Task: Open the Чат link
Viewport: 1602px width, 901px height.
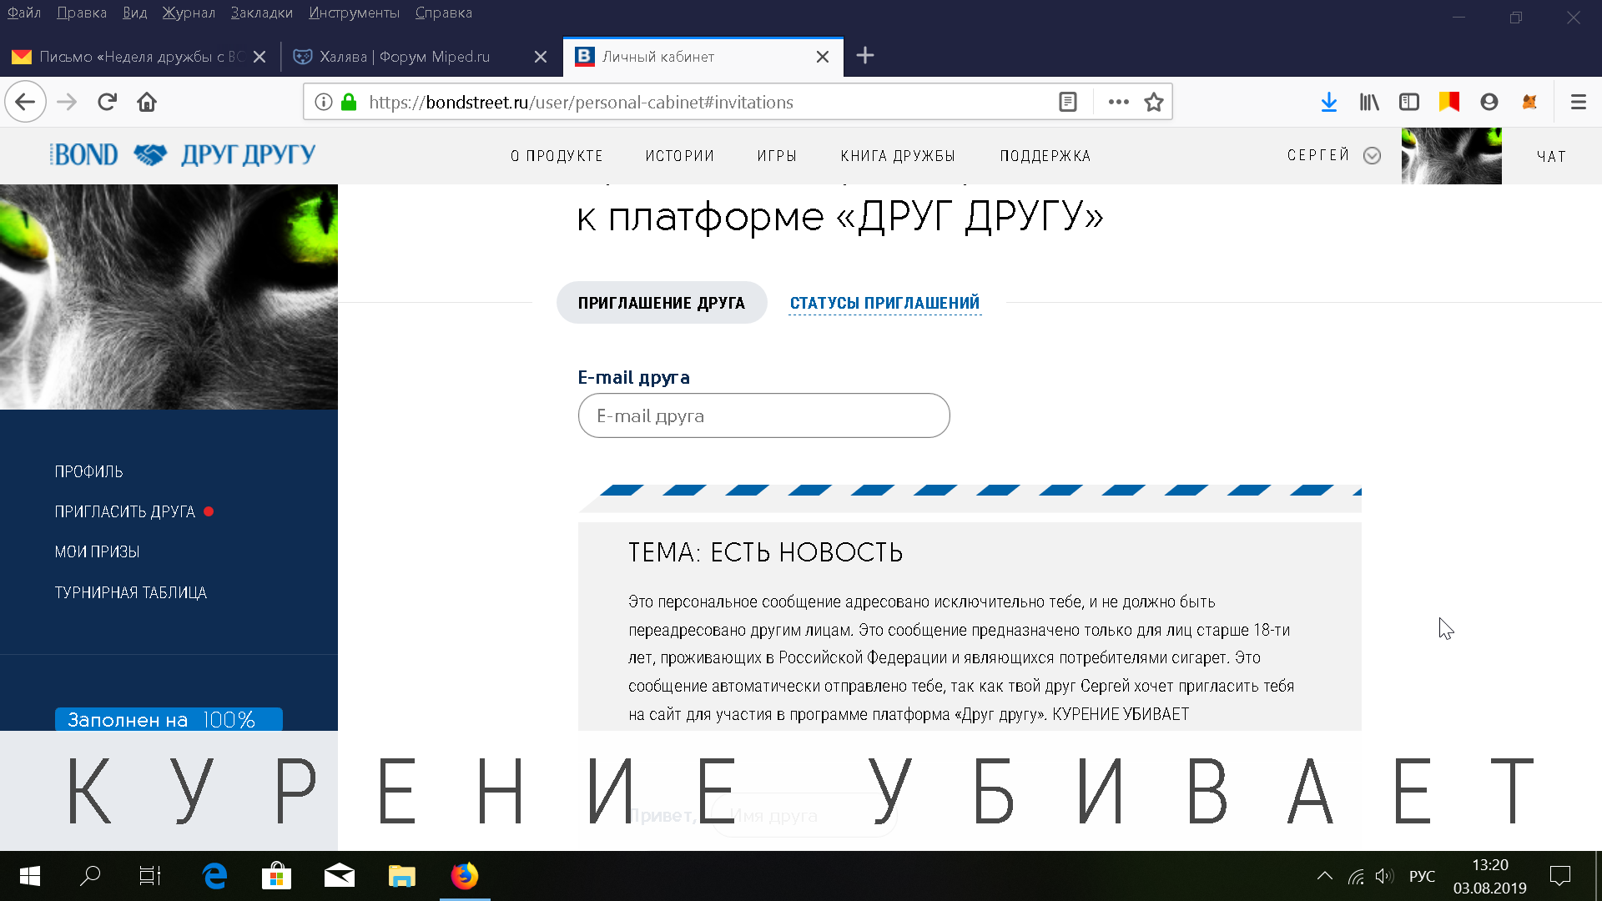Action: (x=1552, y=156)
